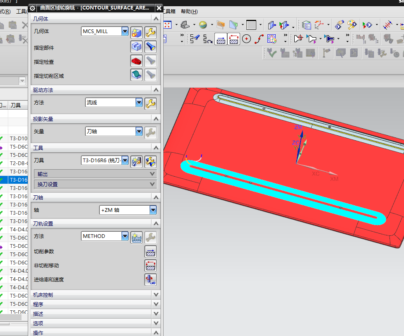The width and height of the screenshot is (404, 336).
Task: Open the 工具箱 menu
Action: pos(169,11)
